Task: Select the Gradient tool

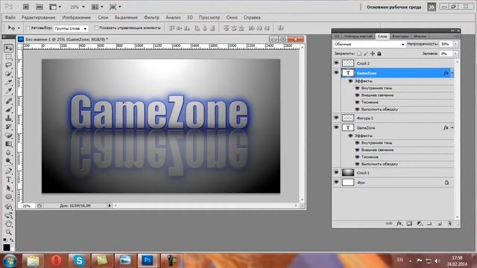Action: (x=8, y=144)
